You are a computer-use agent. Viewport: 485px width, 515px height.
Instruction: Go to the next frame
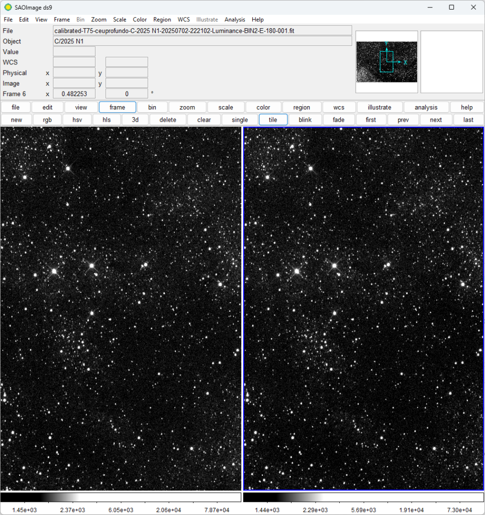[436, 120]
